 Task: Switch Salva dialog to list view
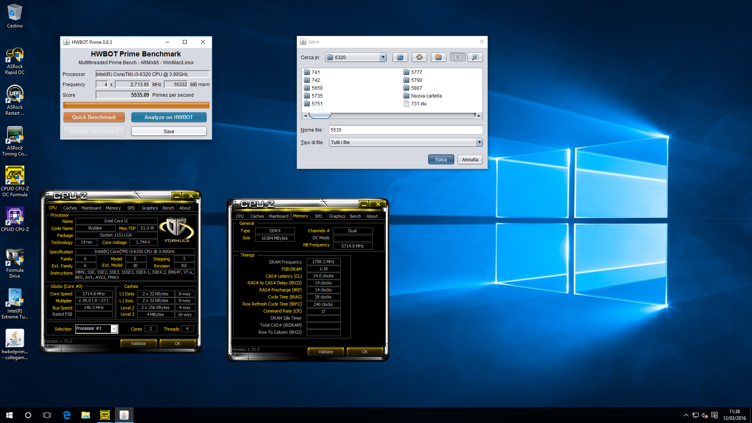pos(457,57)
